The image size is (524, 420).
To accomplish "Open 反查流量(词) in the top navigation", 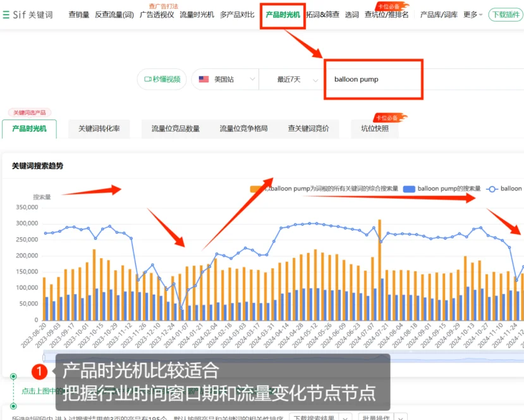I will pyautogui.click(x=114, y=15).
